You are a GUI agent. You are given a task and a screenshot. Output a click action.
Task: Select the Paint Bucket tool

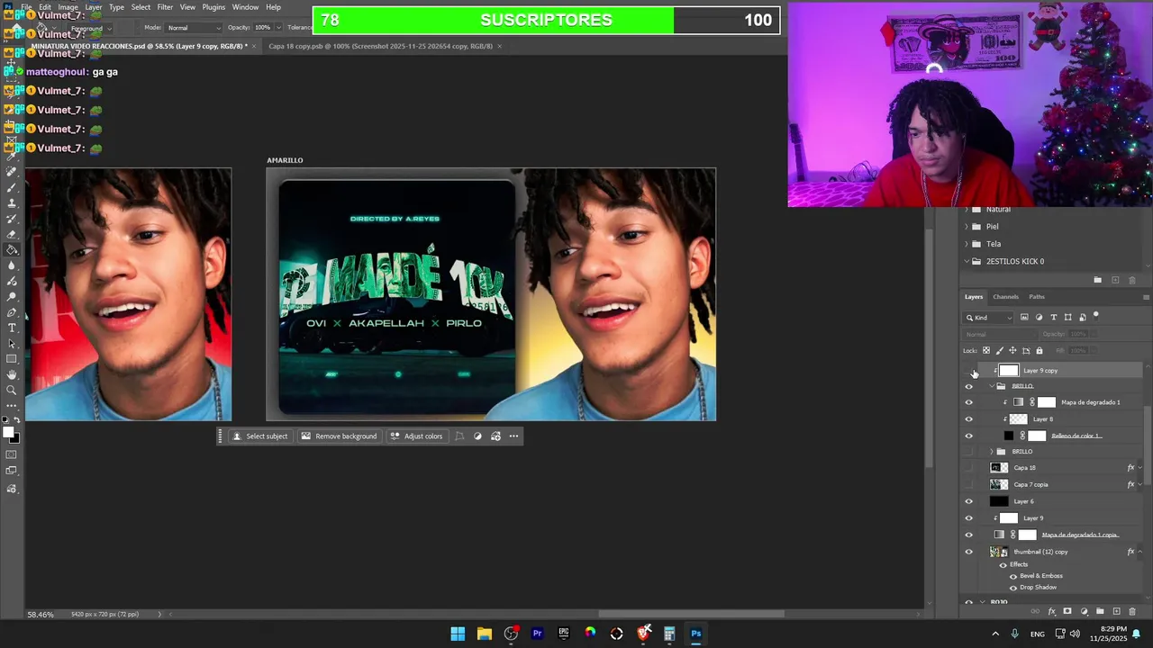coord(12,250)
